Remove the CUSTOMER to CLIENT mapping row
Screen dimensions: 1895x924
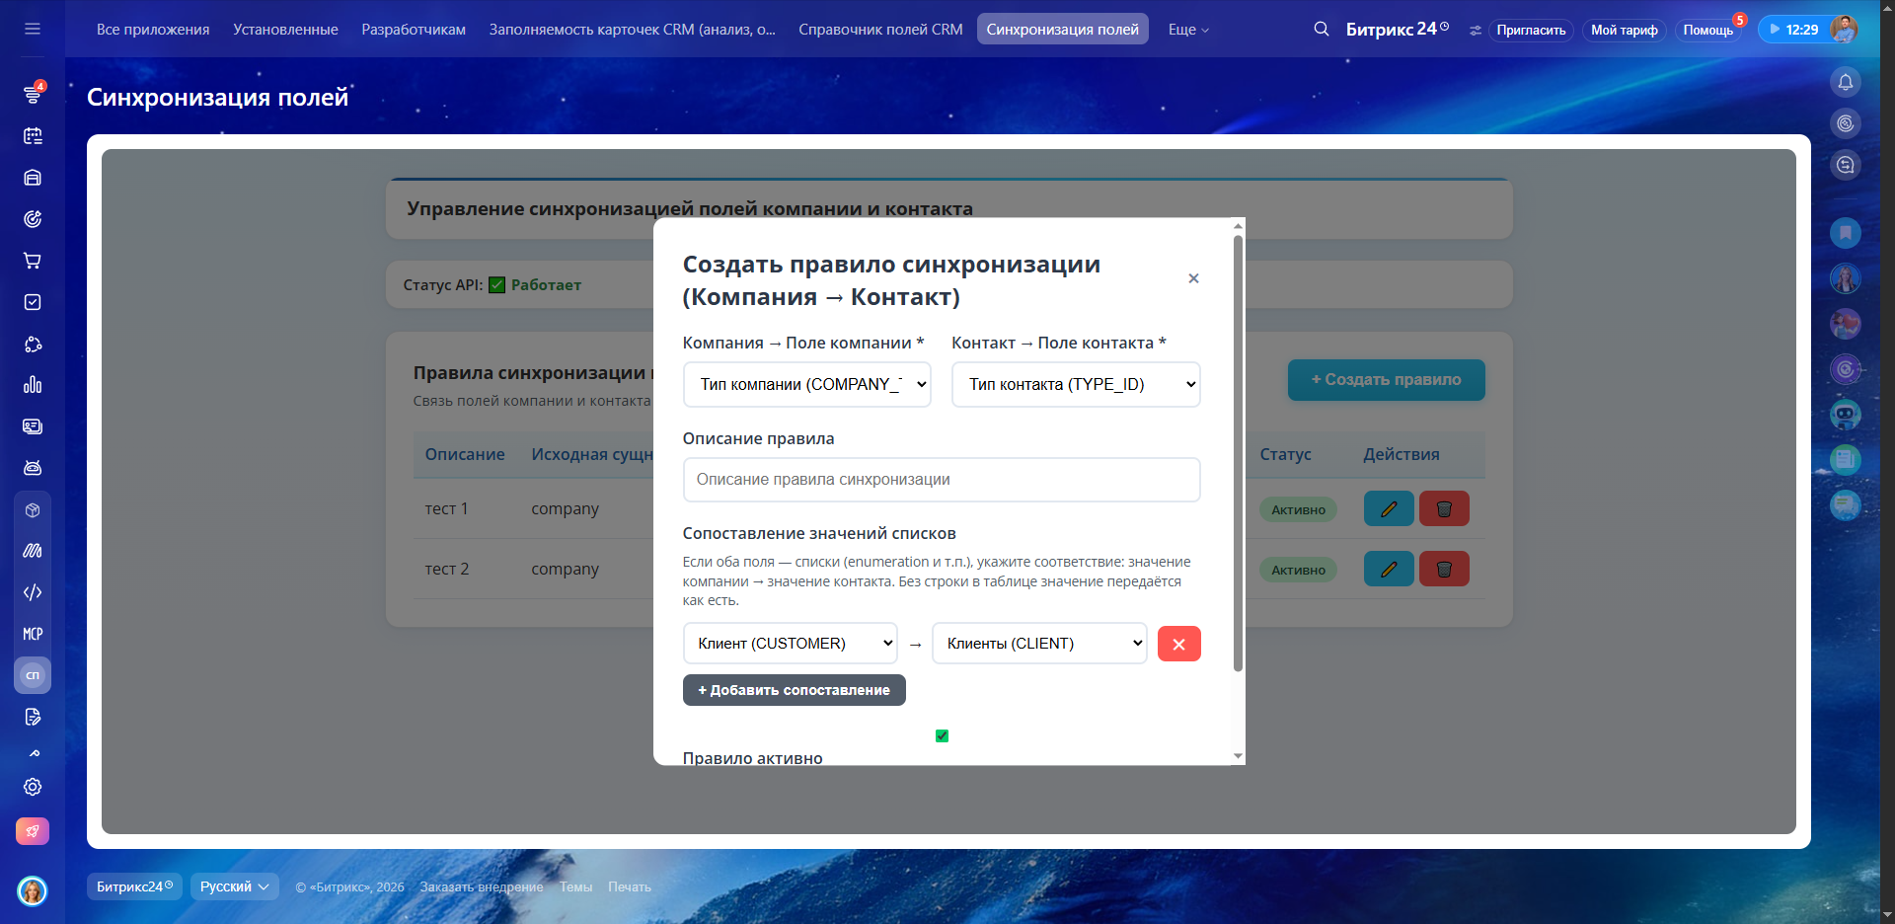(x=1178, y=644)
